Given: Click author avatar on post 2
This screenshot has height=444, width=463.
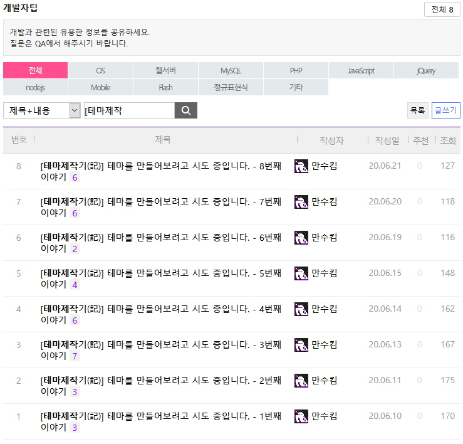Looking at the screenshot, I should (301, 381).
